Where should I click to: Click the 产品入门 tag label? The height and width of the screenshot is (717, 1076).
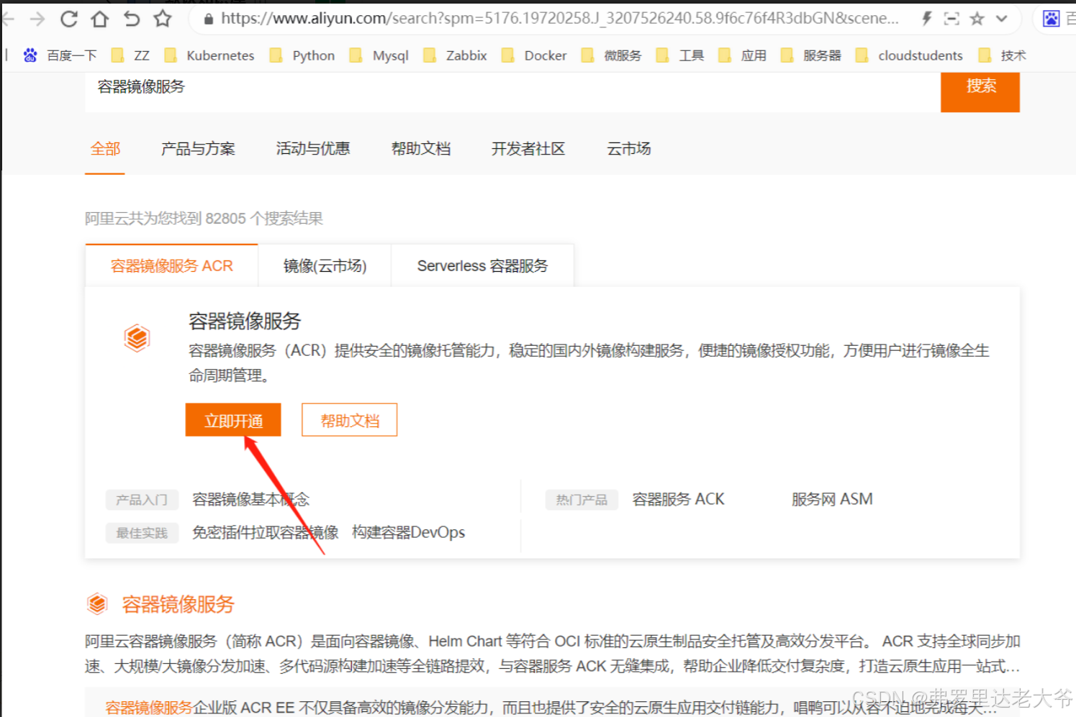[142, 500]
